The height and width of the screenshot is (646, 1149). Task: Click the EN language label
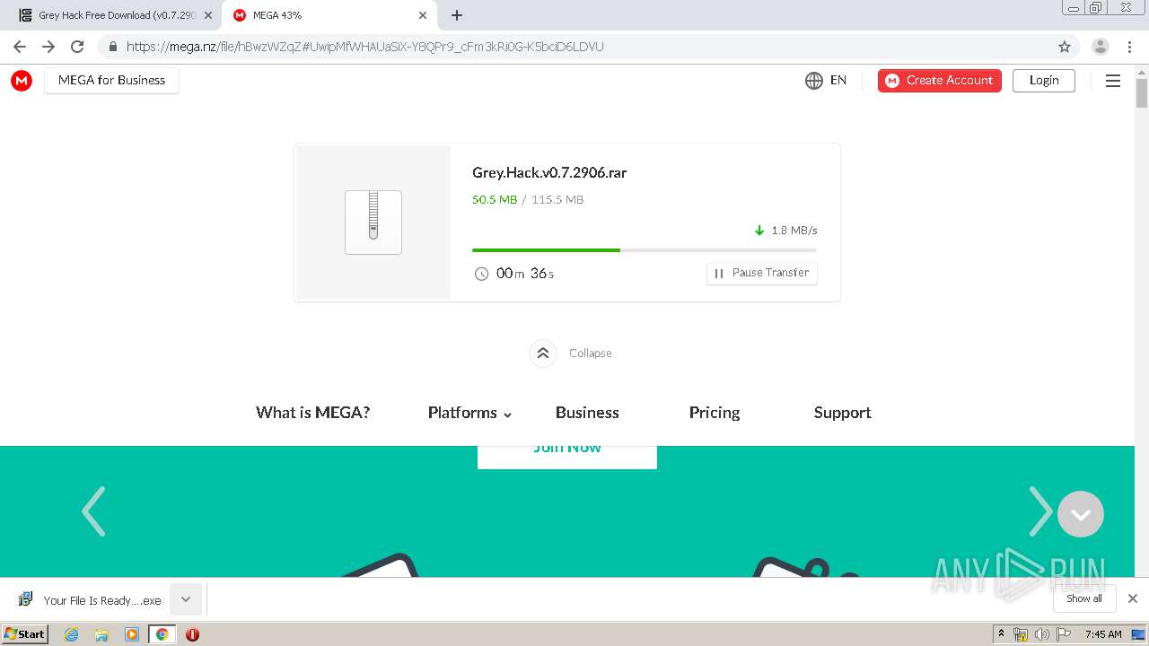point(838,81)
